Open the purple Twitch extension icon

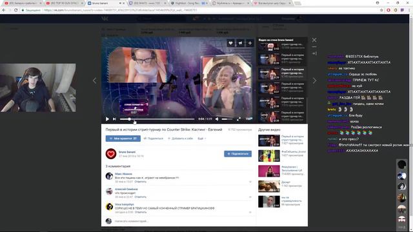[x=402, y=10]
